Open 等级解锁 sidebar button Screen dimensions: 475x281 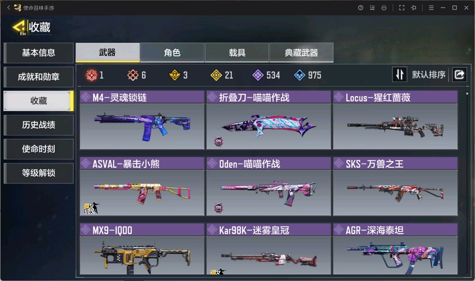39,173
